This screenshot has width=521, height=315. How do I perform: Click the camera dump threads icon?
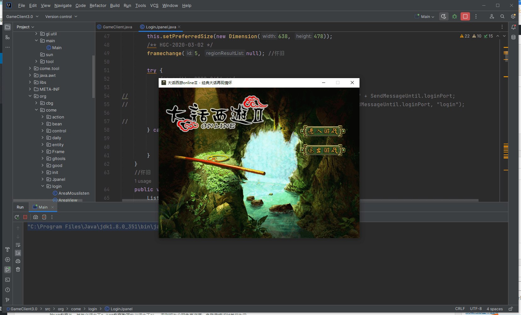pyautogui.click(x=36, y=217)
